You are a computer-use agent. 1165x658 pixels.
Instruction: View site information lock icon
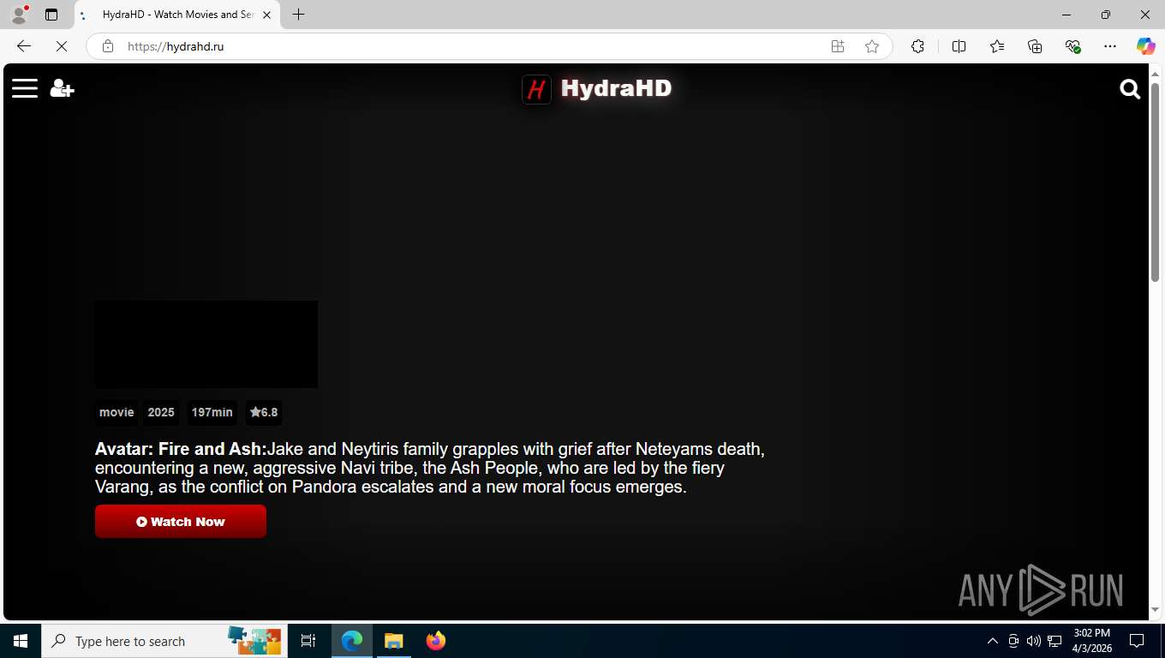pyautogui.click(x=108, y=46)
